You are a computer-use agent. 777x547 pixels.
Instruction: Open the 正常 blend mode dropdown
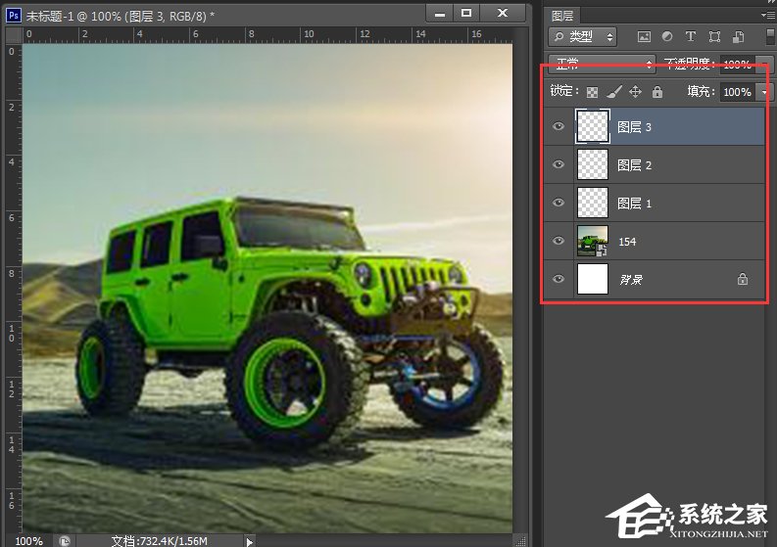602,64
